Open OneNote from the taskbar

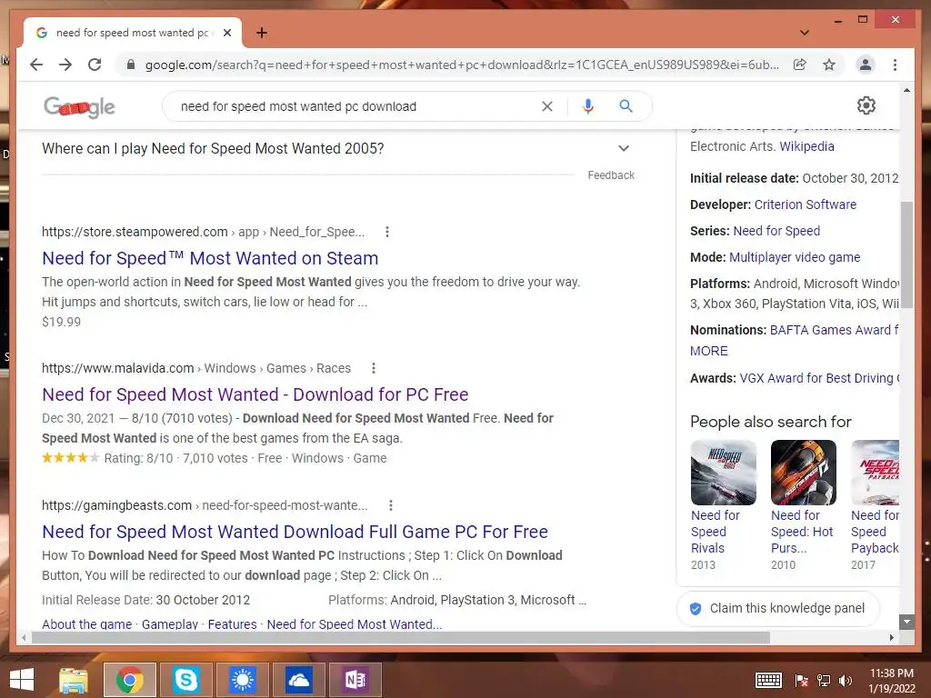point(355,680)
